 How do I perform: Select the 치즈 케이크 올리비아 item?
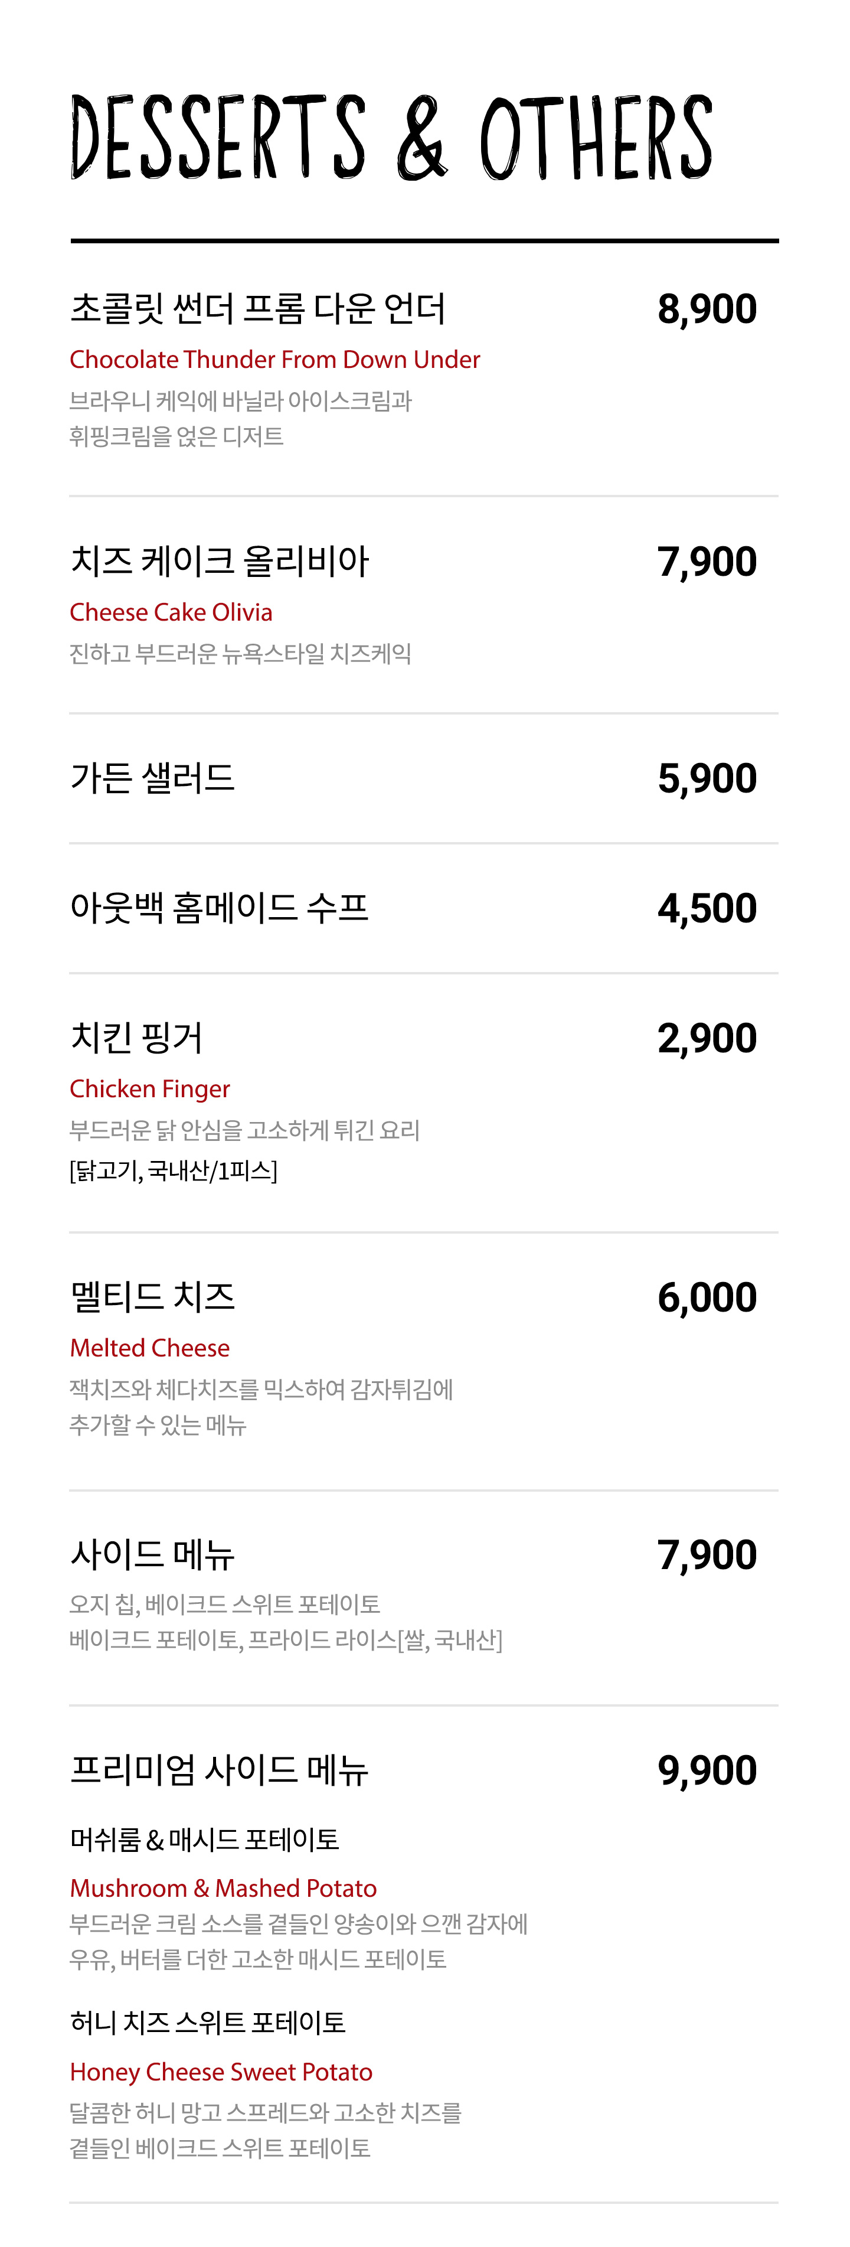point(220,561)
